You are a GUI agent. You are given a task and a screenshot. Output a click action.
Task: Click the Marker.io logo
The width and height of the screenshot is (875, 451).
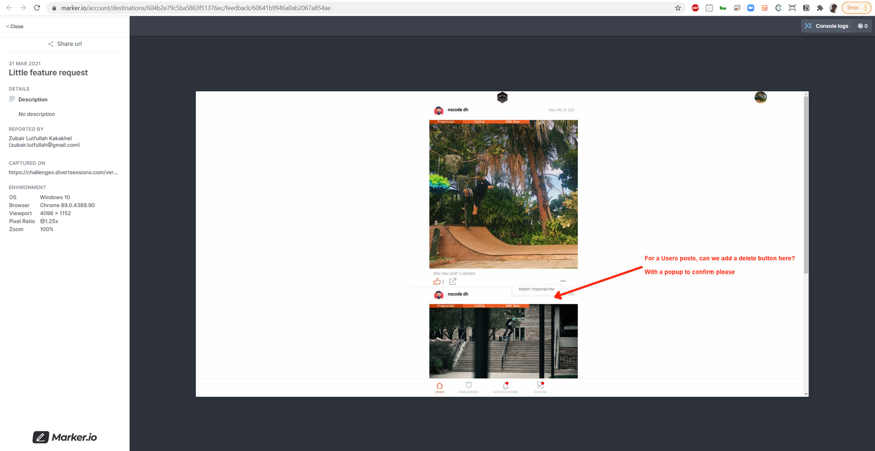click(x=65, y=437)
